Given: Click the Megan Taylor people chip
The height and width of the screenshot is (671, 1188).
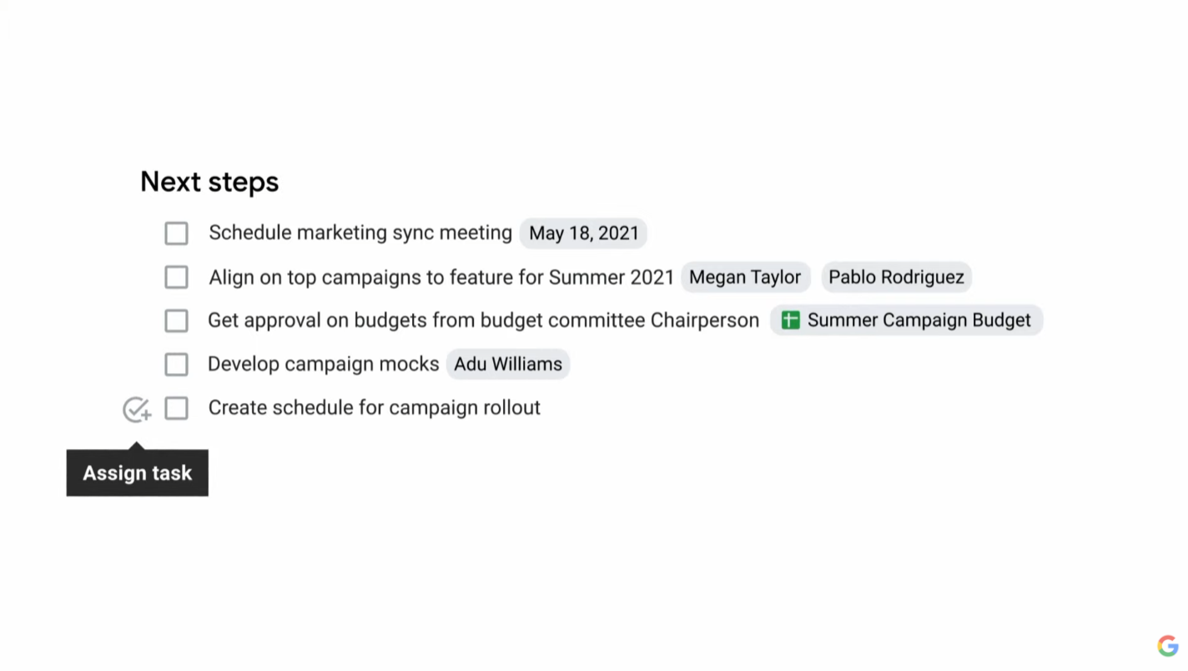Looking at the screenshot, I should 744,277.
